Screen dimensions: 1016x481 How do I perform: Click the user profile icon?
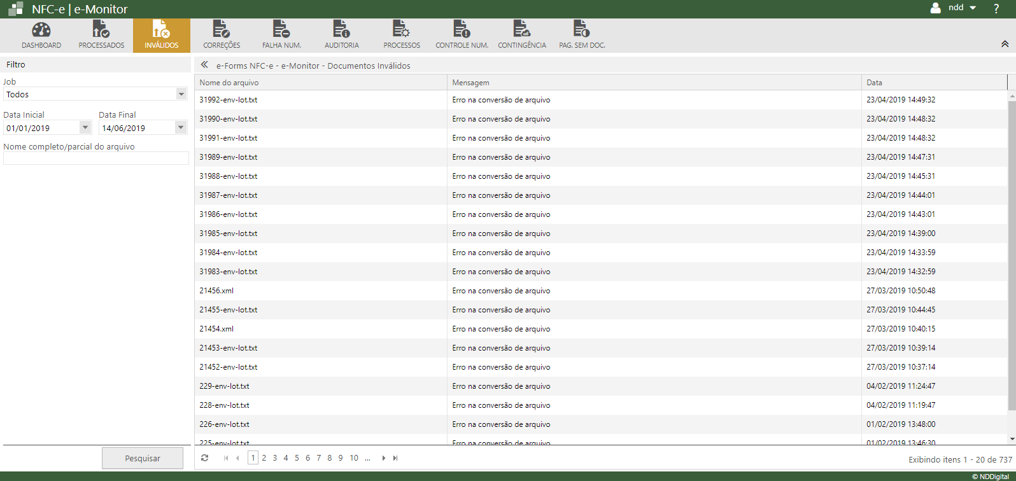(936, 8)
